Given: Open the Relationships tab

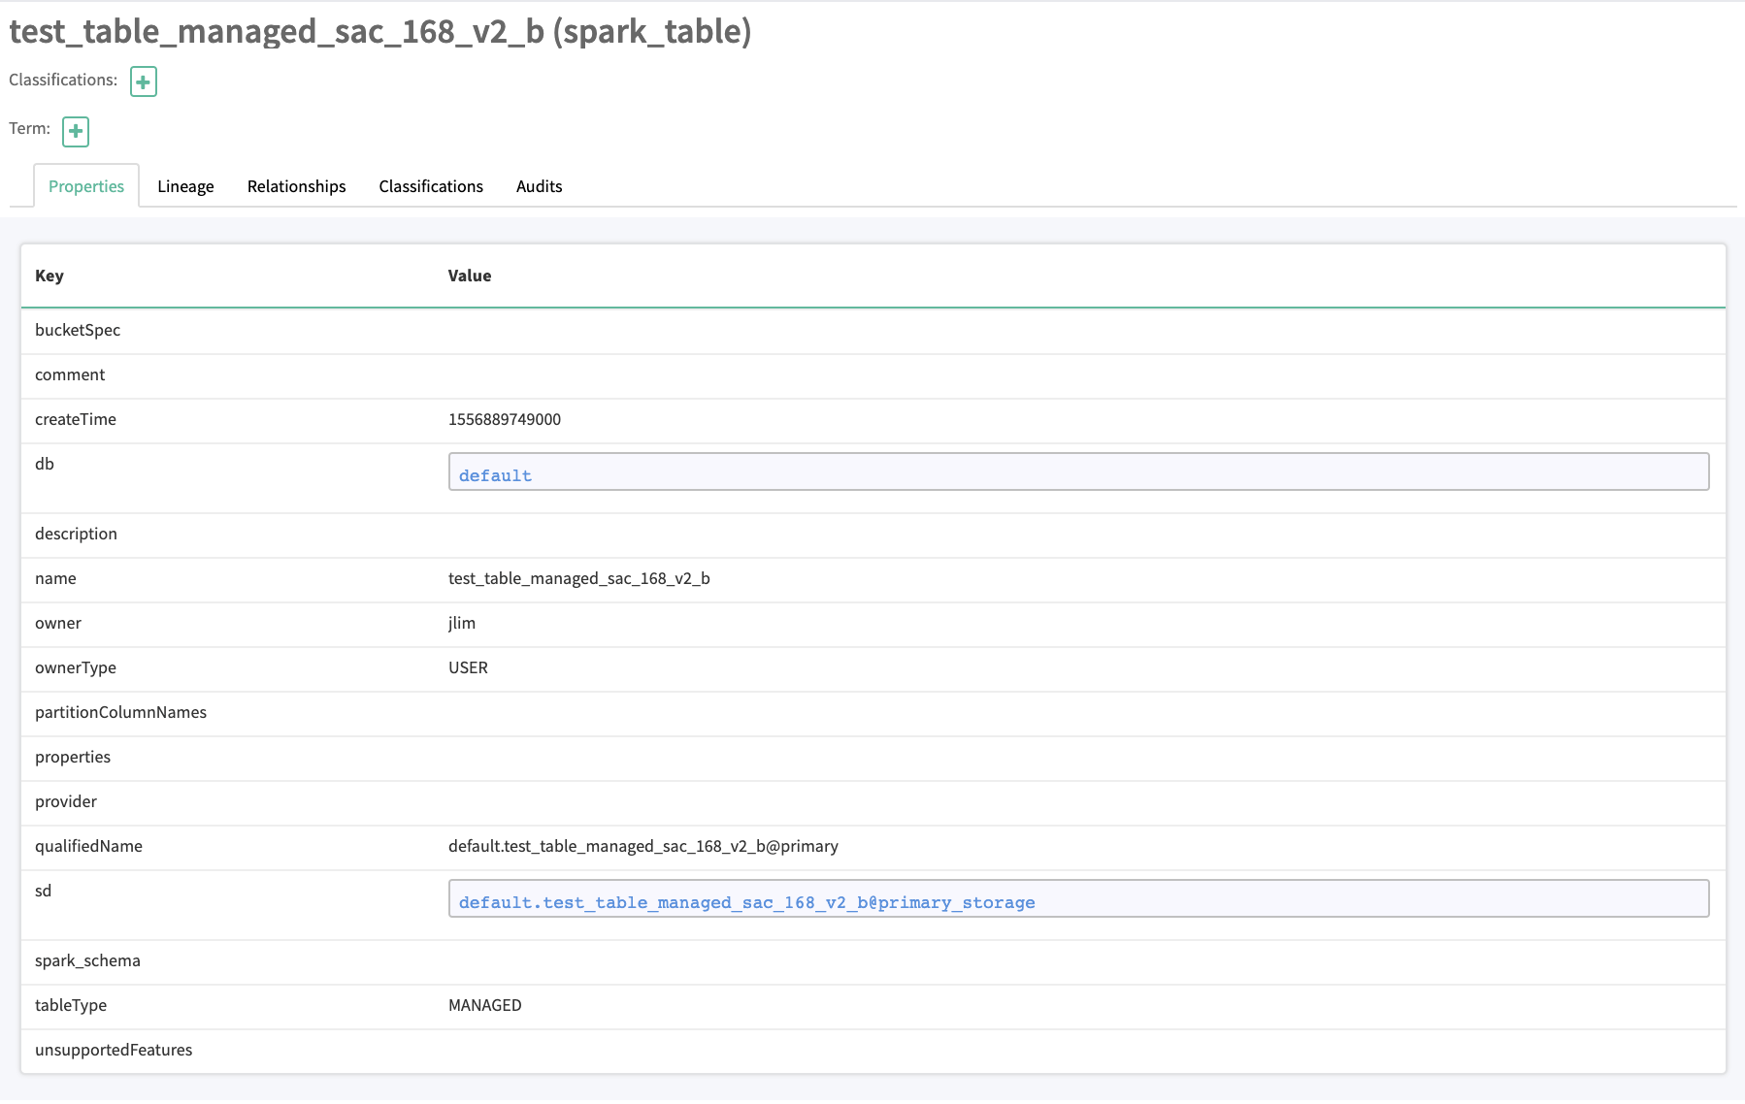Looking at the screenshot, I should coord(296,186).
